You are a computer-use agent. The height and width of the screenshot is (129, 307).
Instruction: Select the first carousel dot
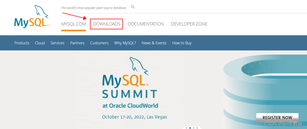coord(186,128)
